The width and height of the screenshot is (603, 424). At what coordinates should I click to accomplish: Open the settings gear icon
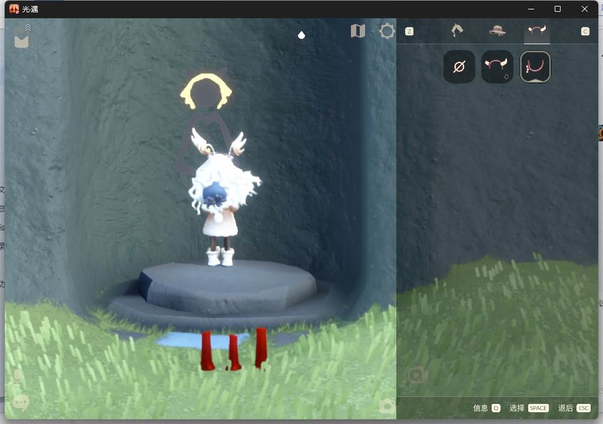[387, 31]
